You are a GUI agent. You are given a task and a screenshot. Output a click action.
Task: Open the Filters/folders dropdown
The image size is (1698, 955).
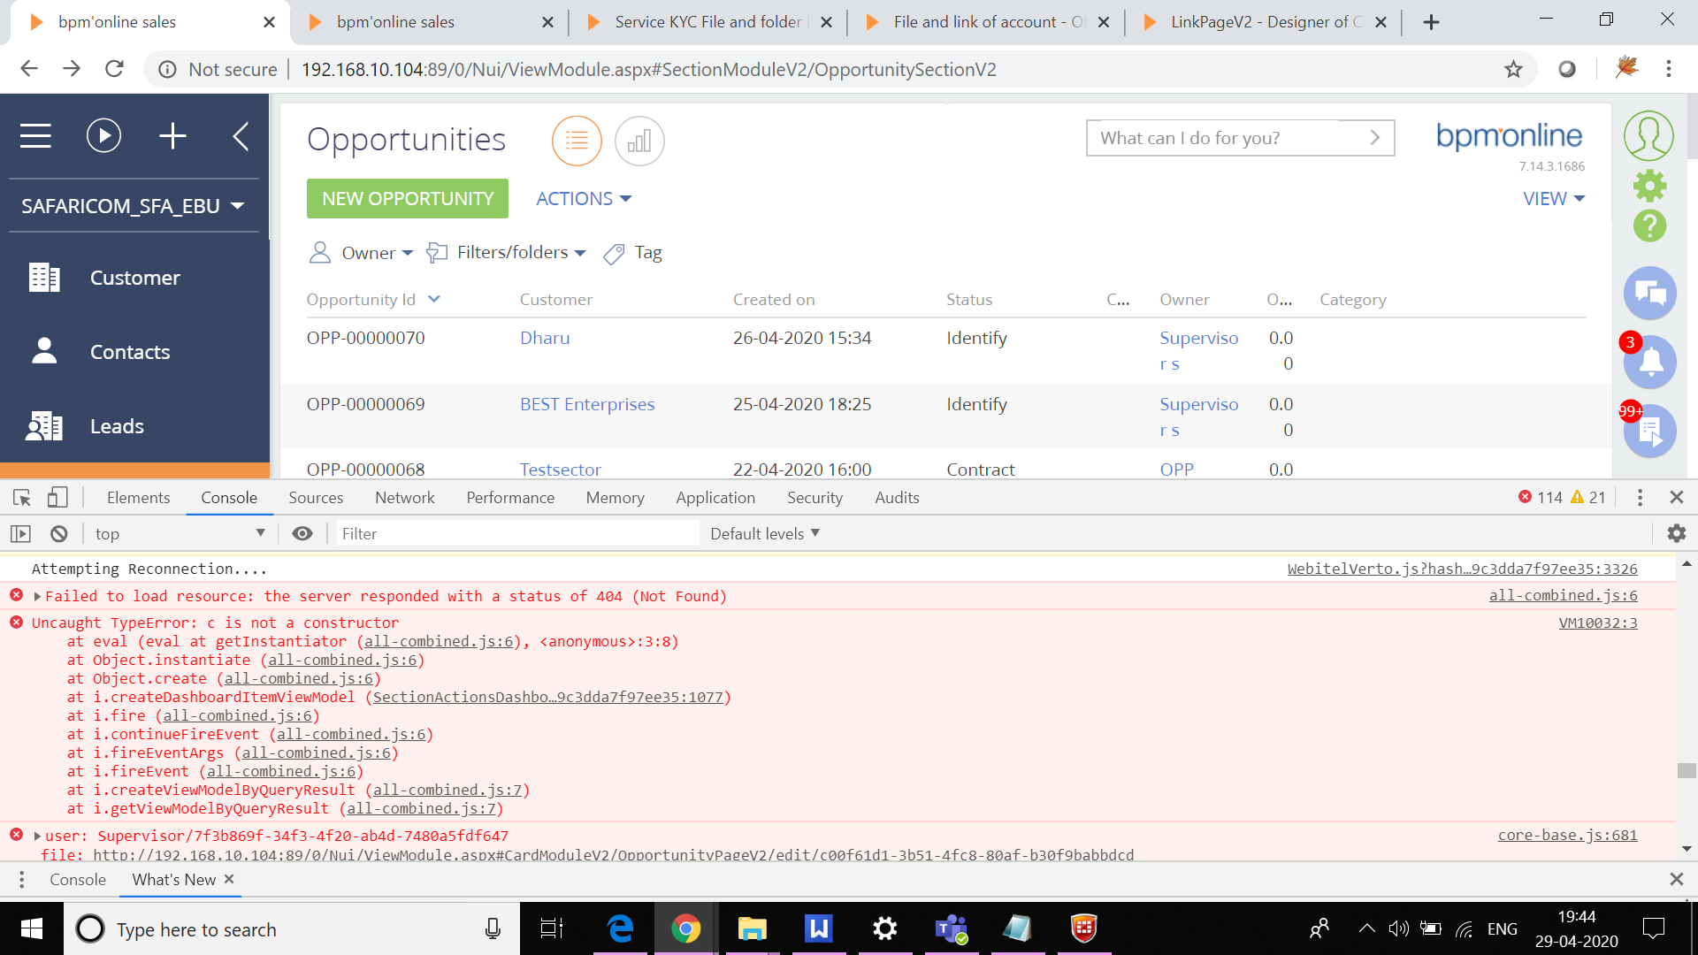(506, 253)
